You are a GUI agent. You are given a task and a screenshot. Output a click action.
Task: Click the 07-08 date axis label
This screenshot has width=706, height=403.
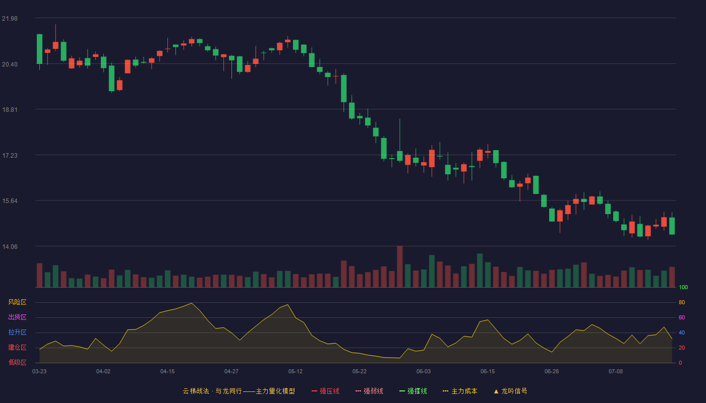616,371
